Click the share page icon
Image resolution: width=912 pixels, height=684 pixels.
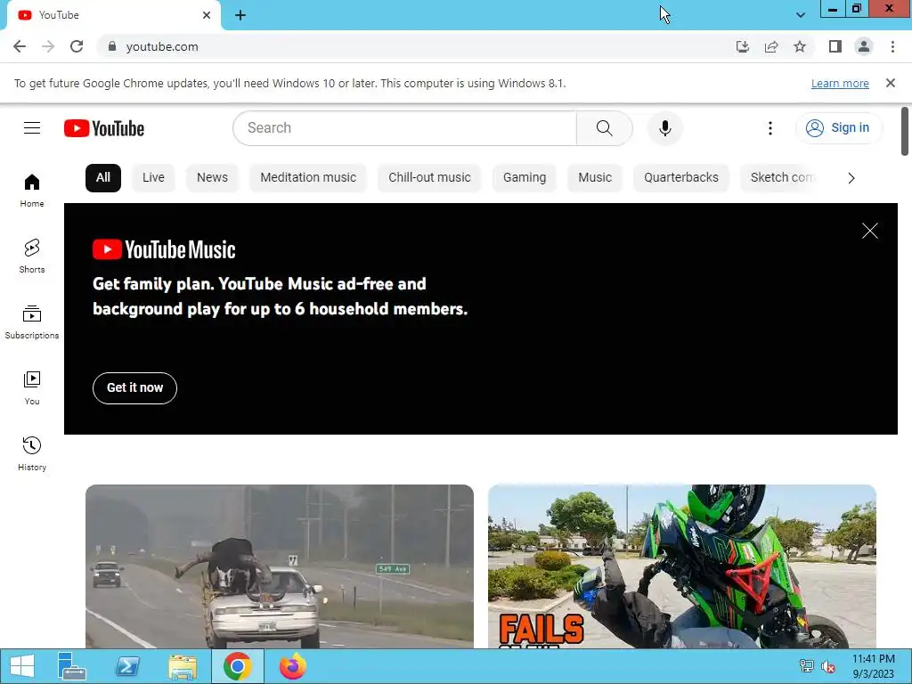point(771,46)
